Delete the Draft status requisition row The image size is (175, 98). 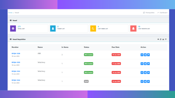(x=145, y=81)
